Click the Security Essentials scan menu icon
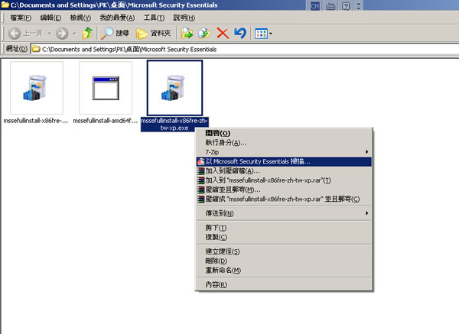The width and height of the screenshot is (459, 334). pos(200,162)
